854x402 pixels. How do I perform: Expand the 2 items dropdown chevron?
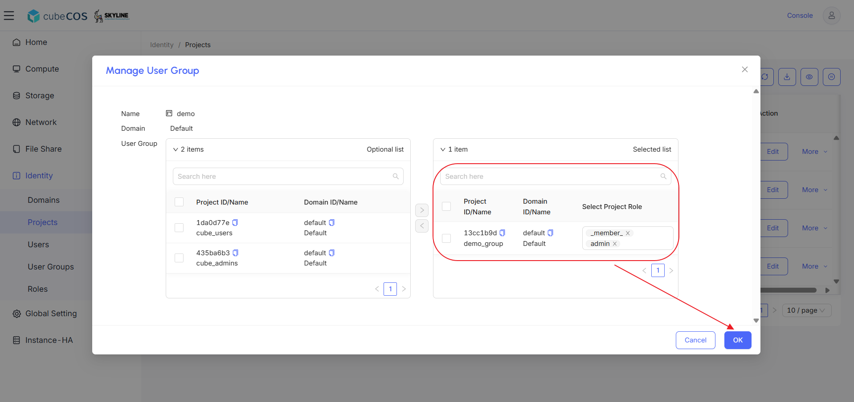(176, 149)
